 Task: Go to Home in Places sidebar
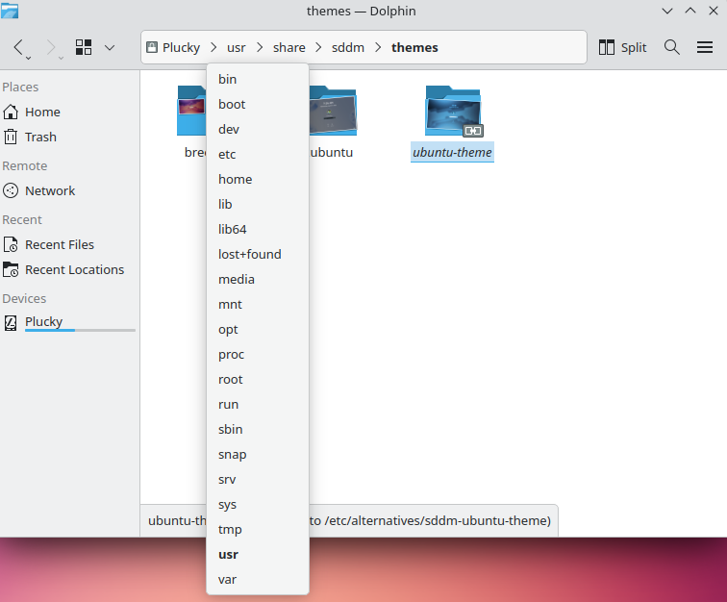tap(42, 112)
